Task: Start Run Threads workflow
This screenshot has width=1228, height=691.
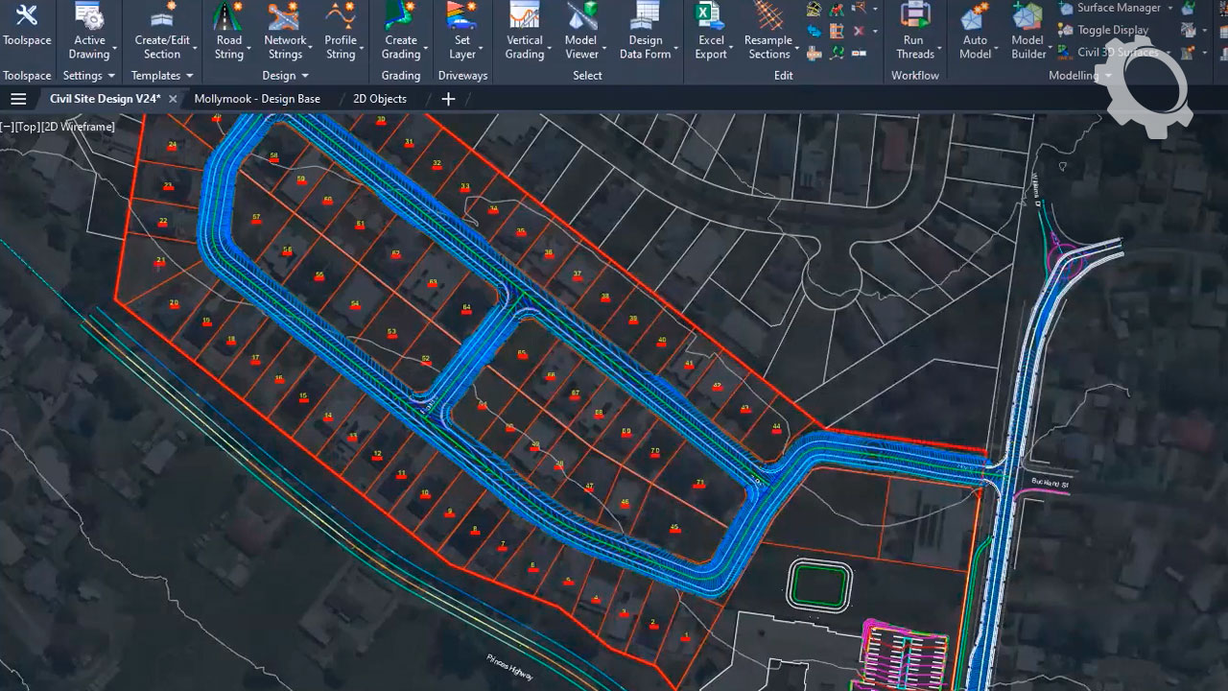Action: [914, 31]
